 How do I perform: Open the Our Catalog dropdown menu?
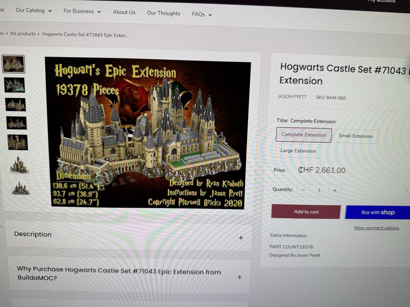(33, 10)
